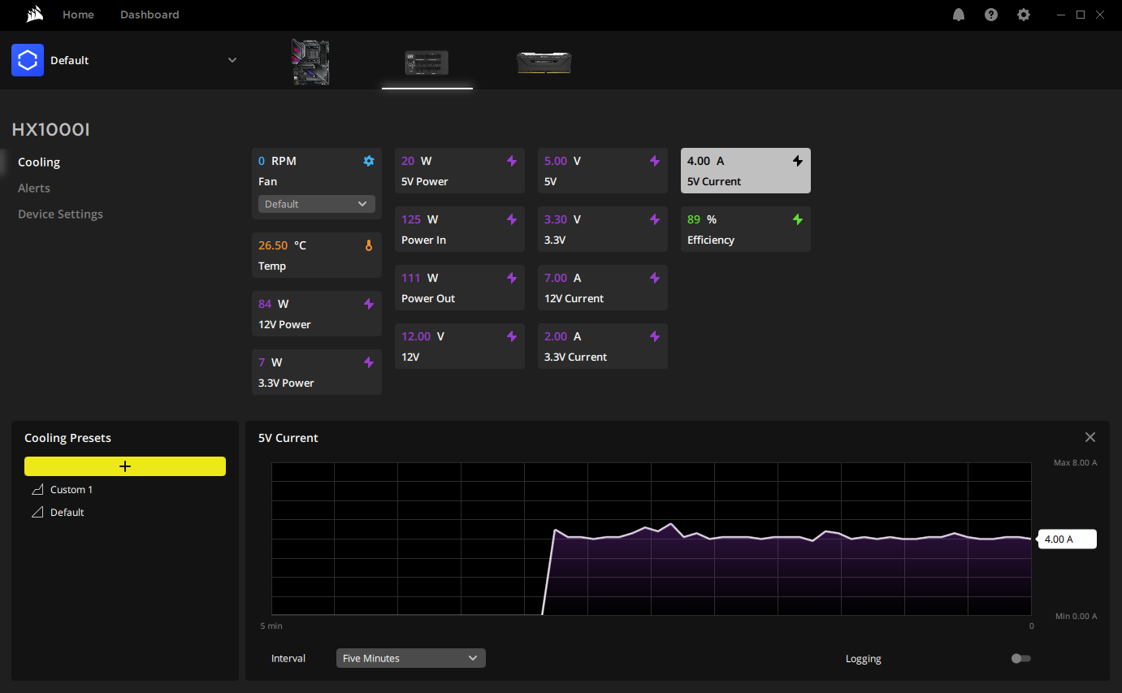Click the lightning icon on 3.3V tile

click(x=655, y=219)
